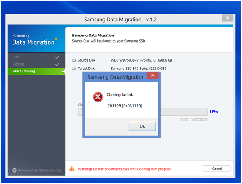
Task: Click the red disconnect warning text
Action: click(125, 169)
